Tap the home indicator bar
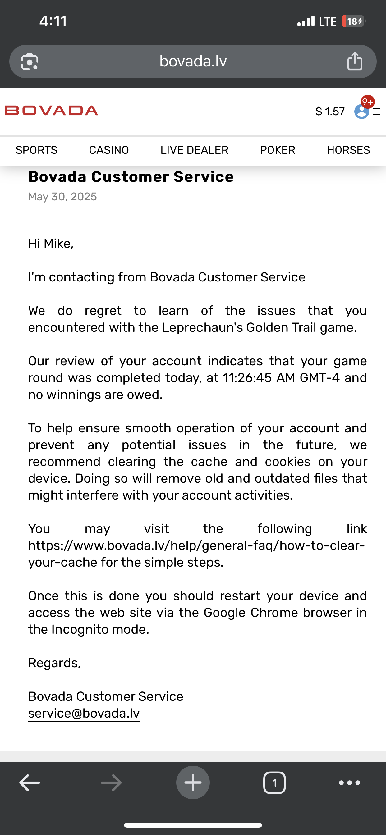The width and height of the screenshot is (386, 835). pyautogui.click(x=193, y=825)
